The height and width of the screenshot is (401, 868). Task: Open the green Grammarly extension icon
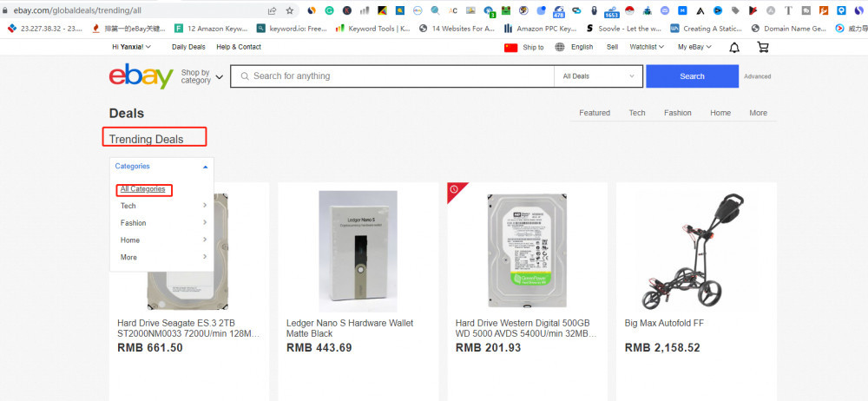tap(329, 10)
